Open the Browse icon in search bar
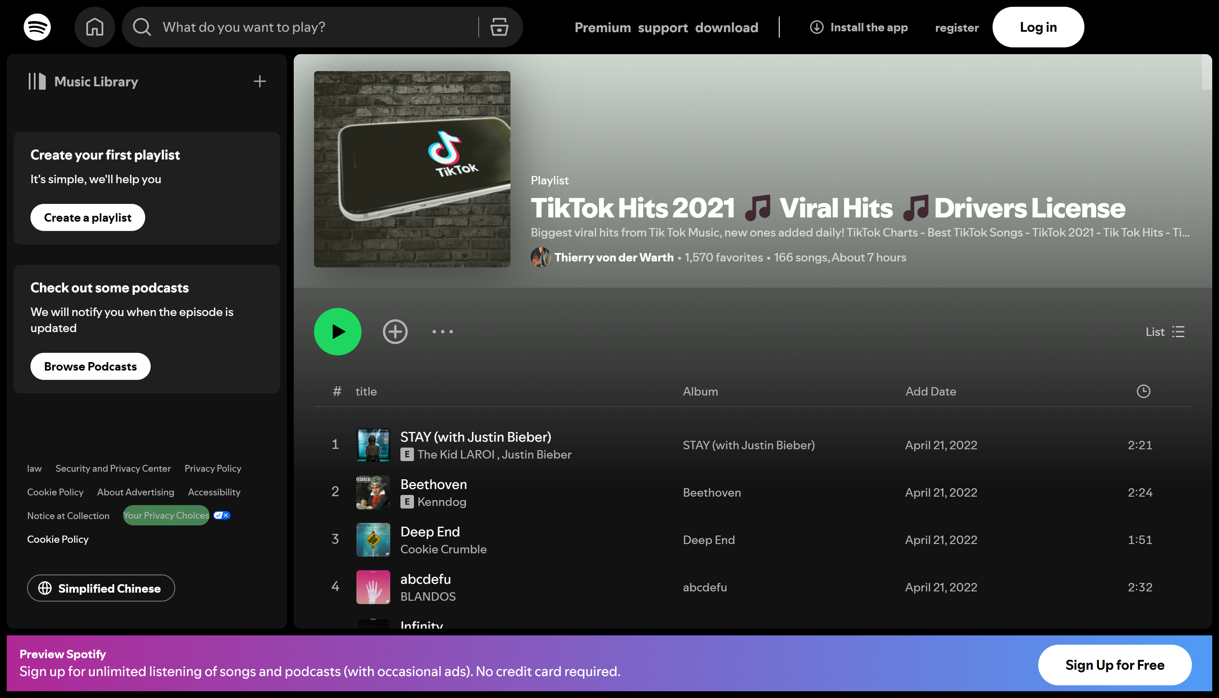The width and height of the screenshot is (1219, 698). point(499,27)
